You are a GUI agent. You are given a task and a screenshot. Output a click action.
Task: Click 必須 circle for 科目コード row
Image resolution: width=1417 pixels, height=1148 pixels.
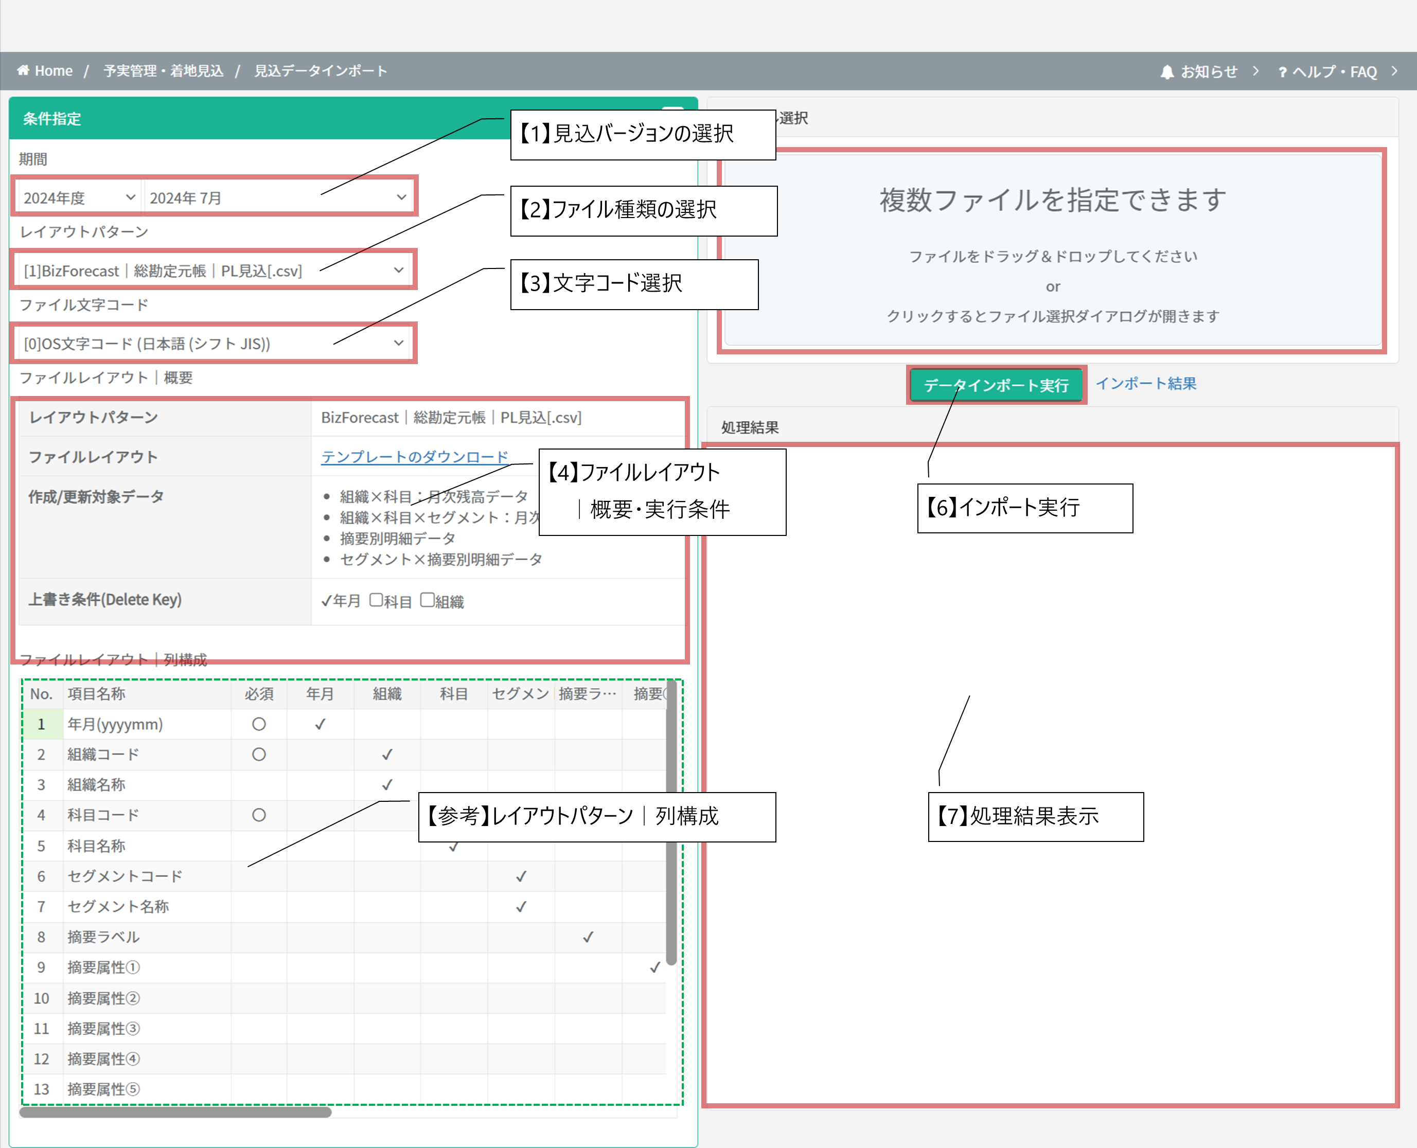(259, 815)
